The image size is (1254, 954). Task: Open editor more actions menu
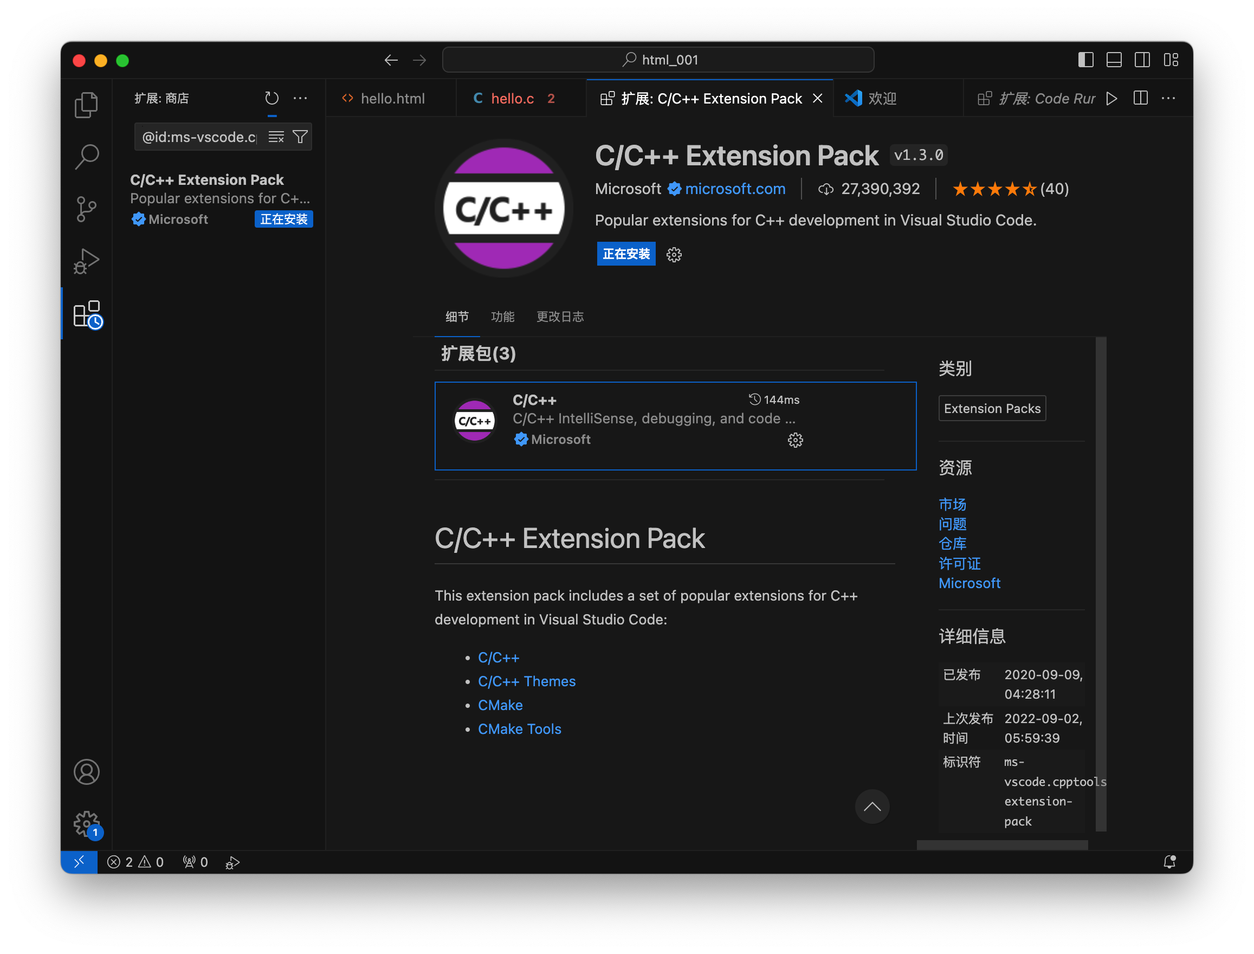(x=1168, y=98)
